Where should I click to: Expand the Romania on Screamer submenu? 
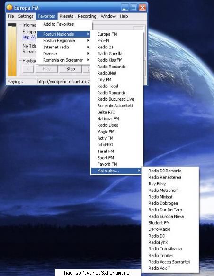pyautogui.click(x=63, y=60)
